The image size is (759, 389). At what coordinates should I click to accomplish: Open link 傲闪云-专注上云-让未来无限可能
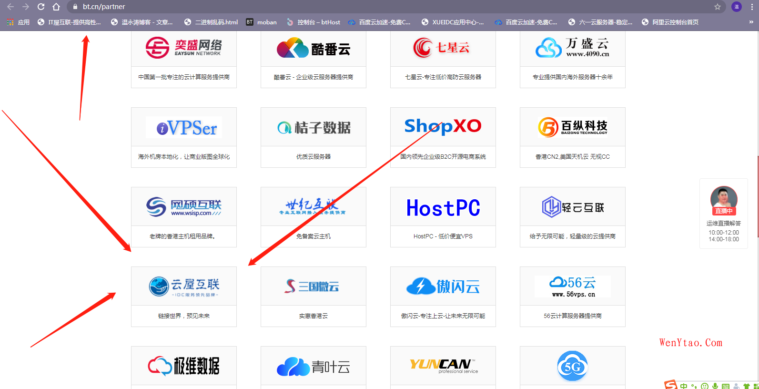(x=443, y=316)
